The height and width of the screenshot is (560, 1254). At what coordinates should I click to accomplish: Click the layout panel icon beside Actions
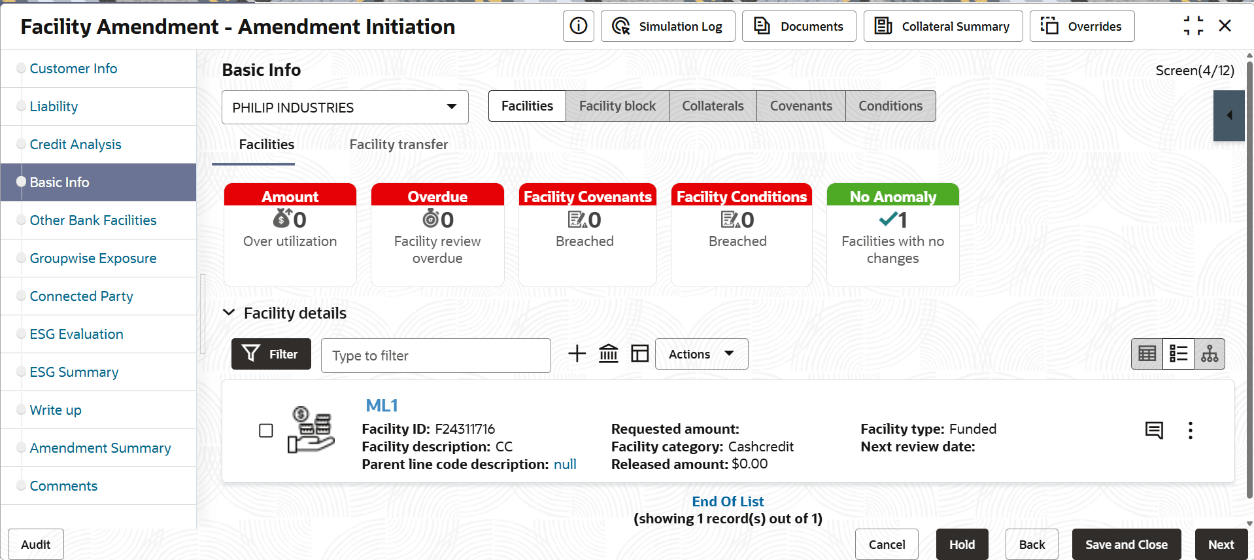639,354
